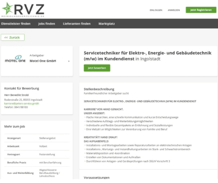
Task: Click the EINLOGGEN link
Action: [156, 10]
